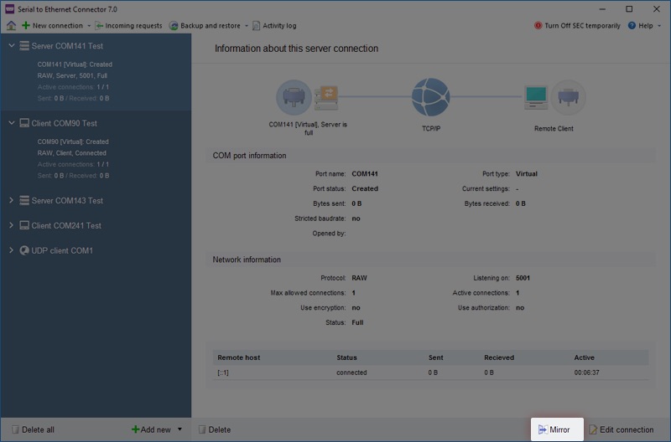671x442 pixels.
Task: Click 'RAW, Client, Connected' sidebar line
Action: [72, 153]
